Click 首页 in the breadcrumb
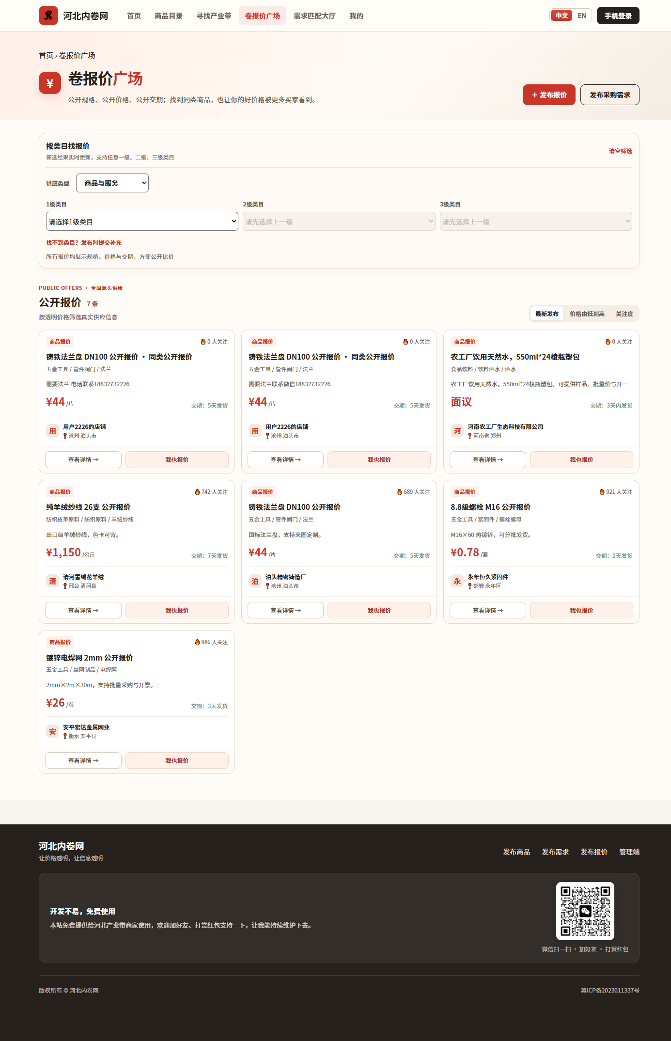 click(x=46, y=55)
